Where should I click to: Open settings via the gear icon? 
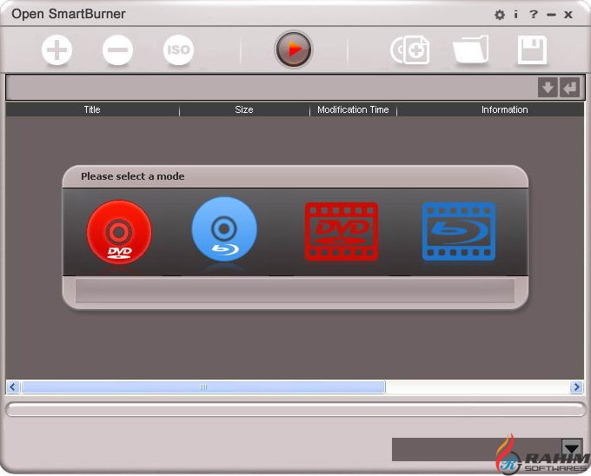[x=500, y=15]
